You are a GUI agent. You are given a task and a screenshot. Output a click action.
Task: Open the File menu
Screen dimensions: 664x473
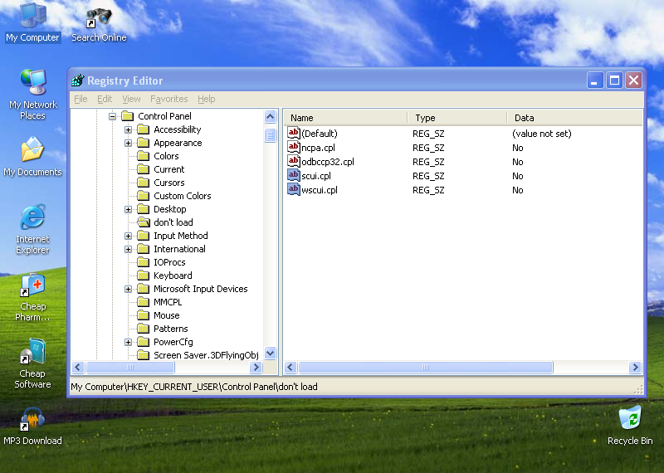tap(81, 99)
